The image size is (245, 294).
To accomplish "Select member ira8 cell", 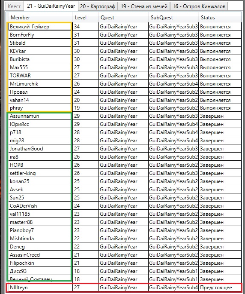I will 40,157.
